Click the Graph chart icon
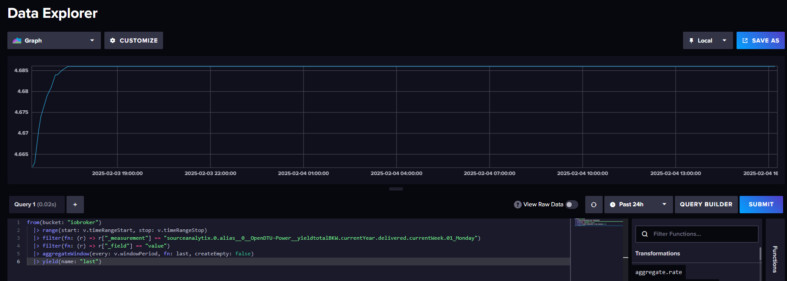The height and width of the screenshot is (281, 787). click(x=17, y=40)
